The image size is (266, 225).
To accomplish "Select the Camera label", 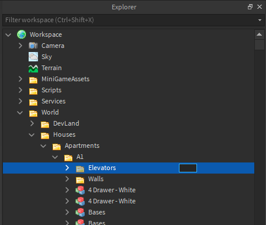I will 53,46.
